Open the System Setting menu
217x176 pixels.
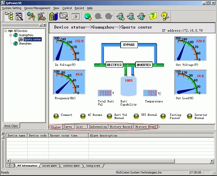[x=12, y=8]
